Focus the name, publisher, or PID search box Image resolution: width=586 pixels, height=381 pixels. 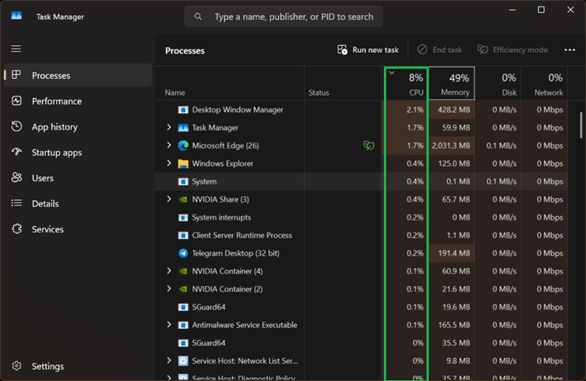284,17
